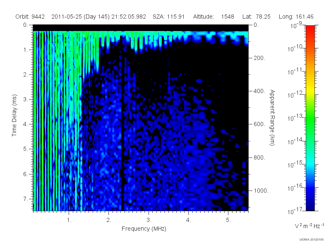331x248 pixels.
Task: Click the color bar label '10⁻¹¹'
Action: pos(295,72)
